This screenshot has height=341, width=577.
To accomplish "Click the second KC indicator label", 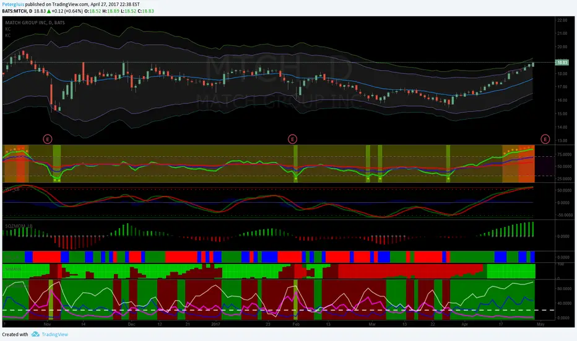I will 7,35.
